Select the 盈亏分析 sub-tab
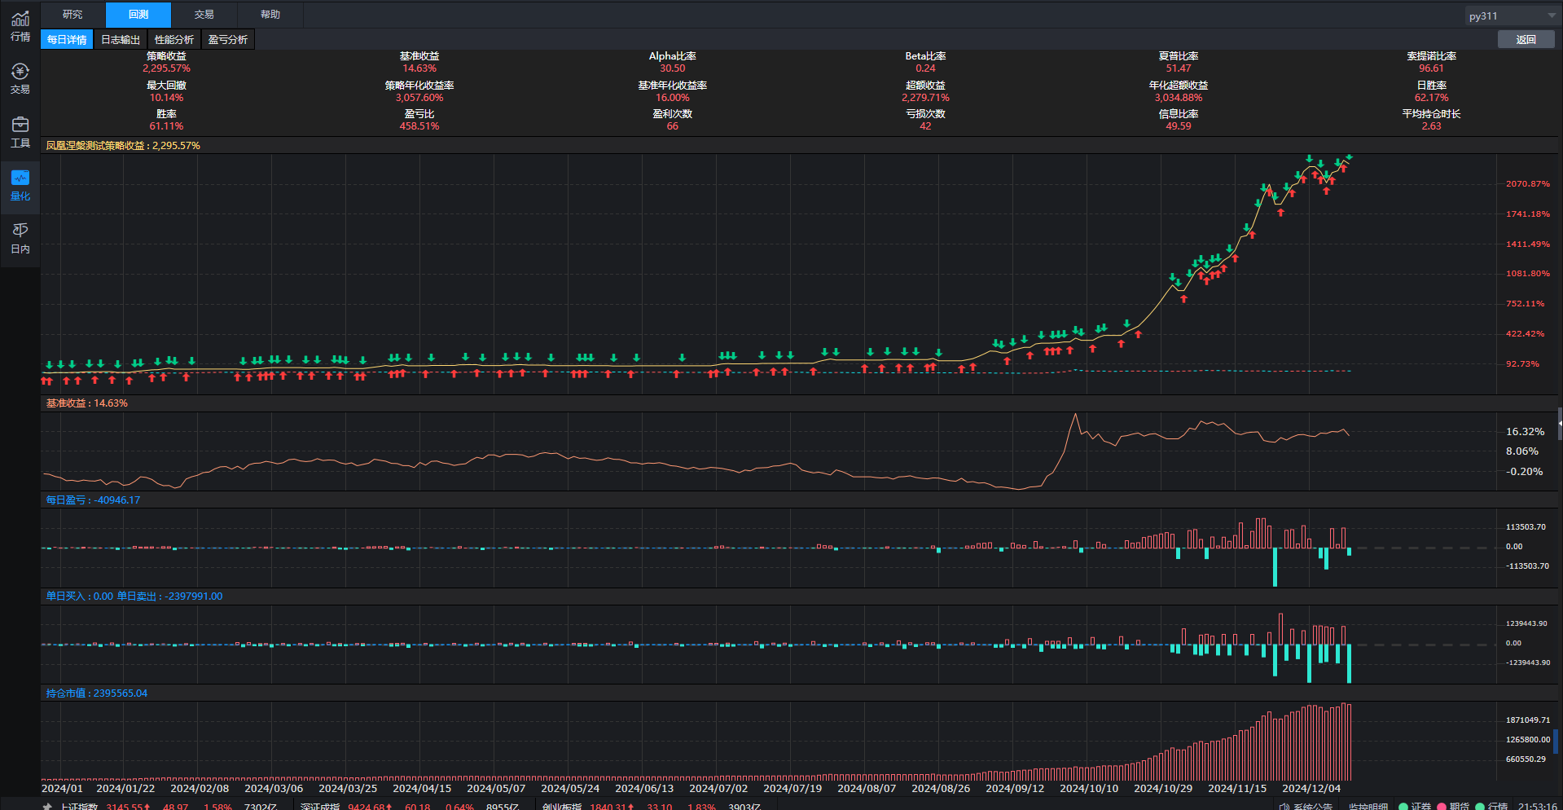1563x810 pixels. [x=228, y=39]
